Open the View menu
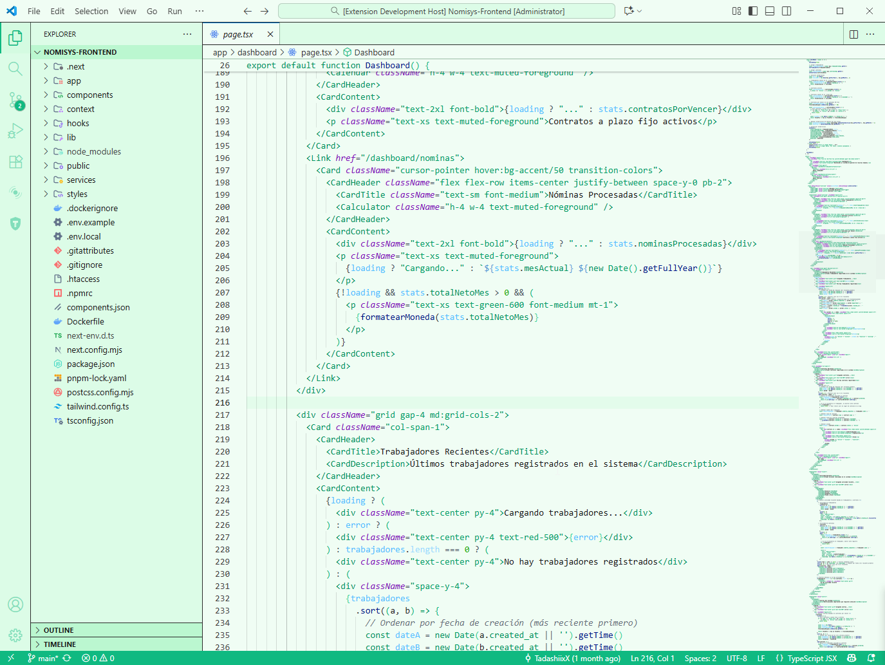Screen dimensions: 885x665 click(127, 11)
